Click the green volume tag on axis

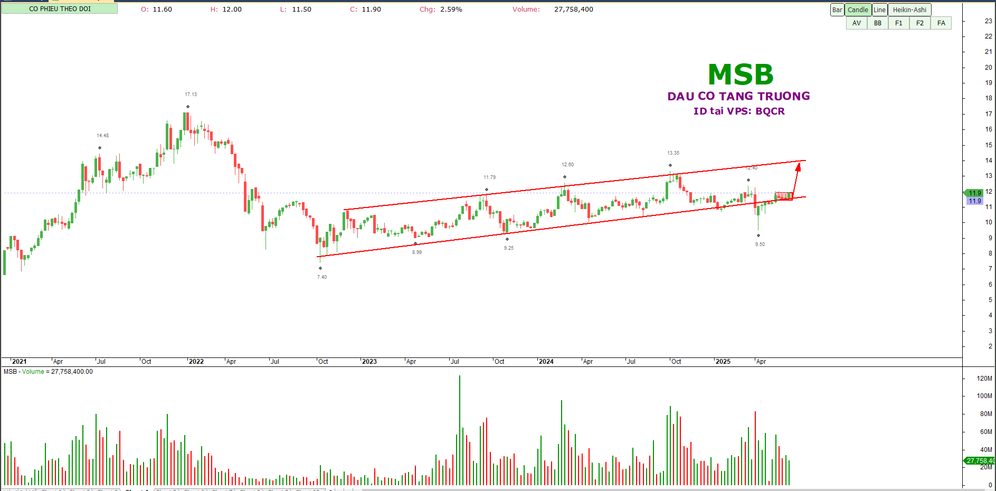click(x=980, y=461)
